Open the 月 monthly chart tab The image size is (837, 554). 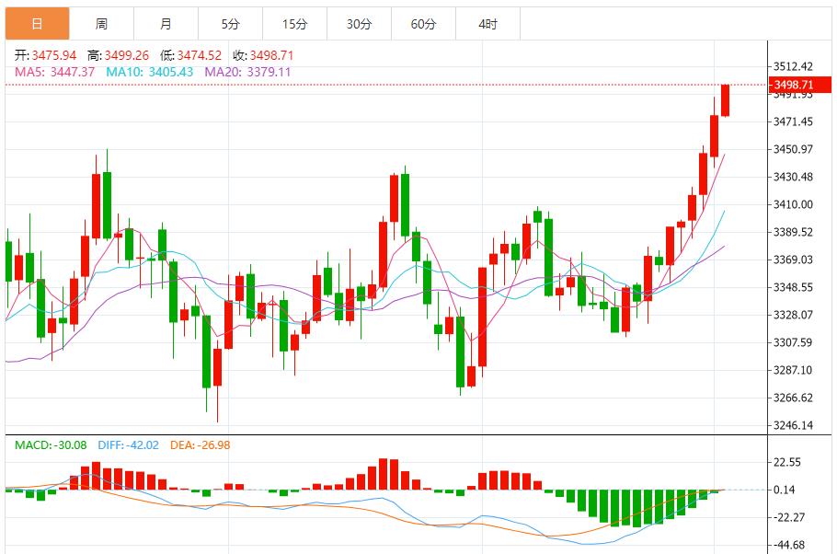click(x=166, y=24)
